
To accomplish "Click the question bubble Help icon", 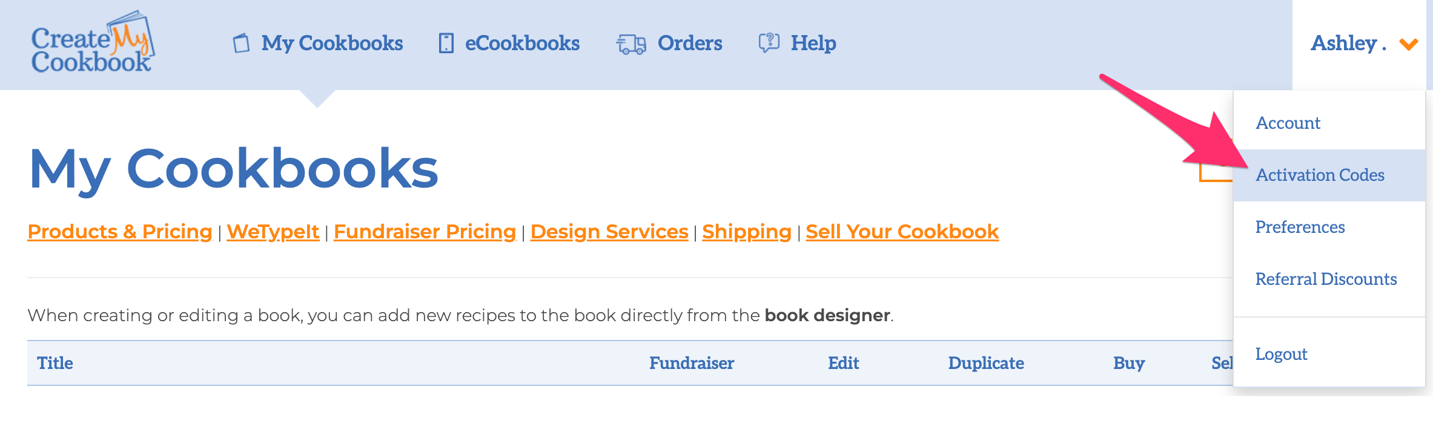I will coord(769,43).
